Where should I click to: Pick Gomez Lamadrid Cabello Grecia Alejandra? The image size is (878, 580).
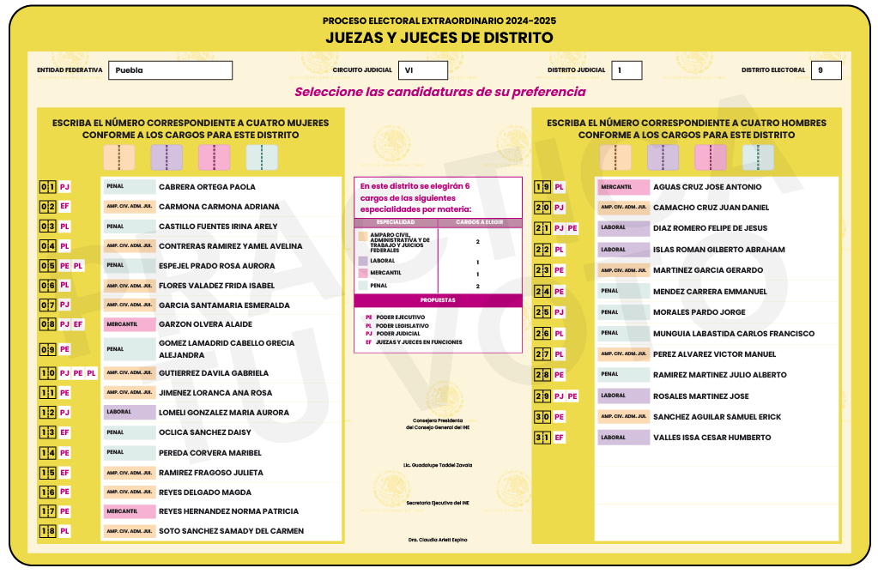click(227, 349)
